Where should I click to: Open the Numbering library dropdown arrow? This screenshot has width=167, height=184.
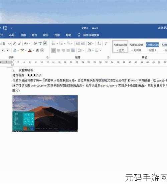[x=65, y=43]
